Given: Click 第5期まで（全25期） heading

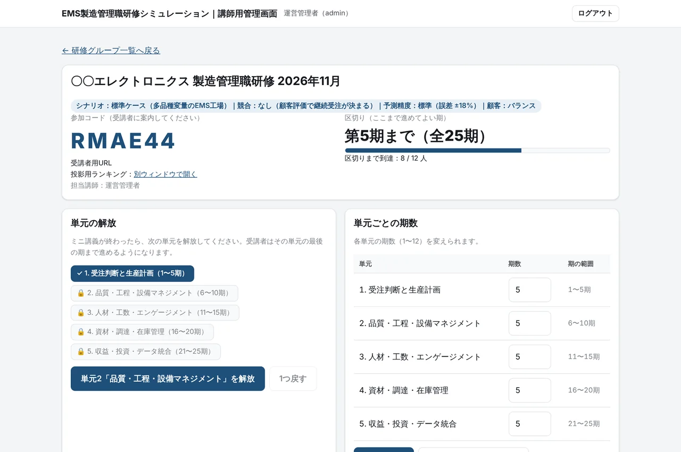Looking at the screenshot, I should coord(416,136).
